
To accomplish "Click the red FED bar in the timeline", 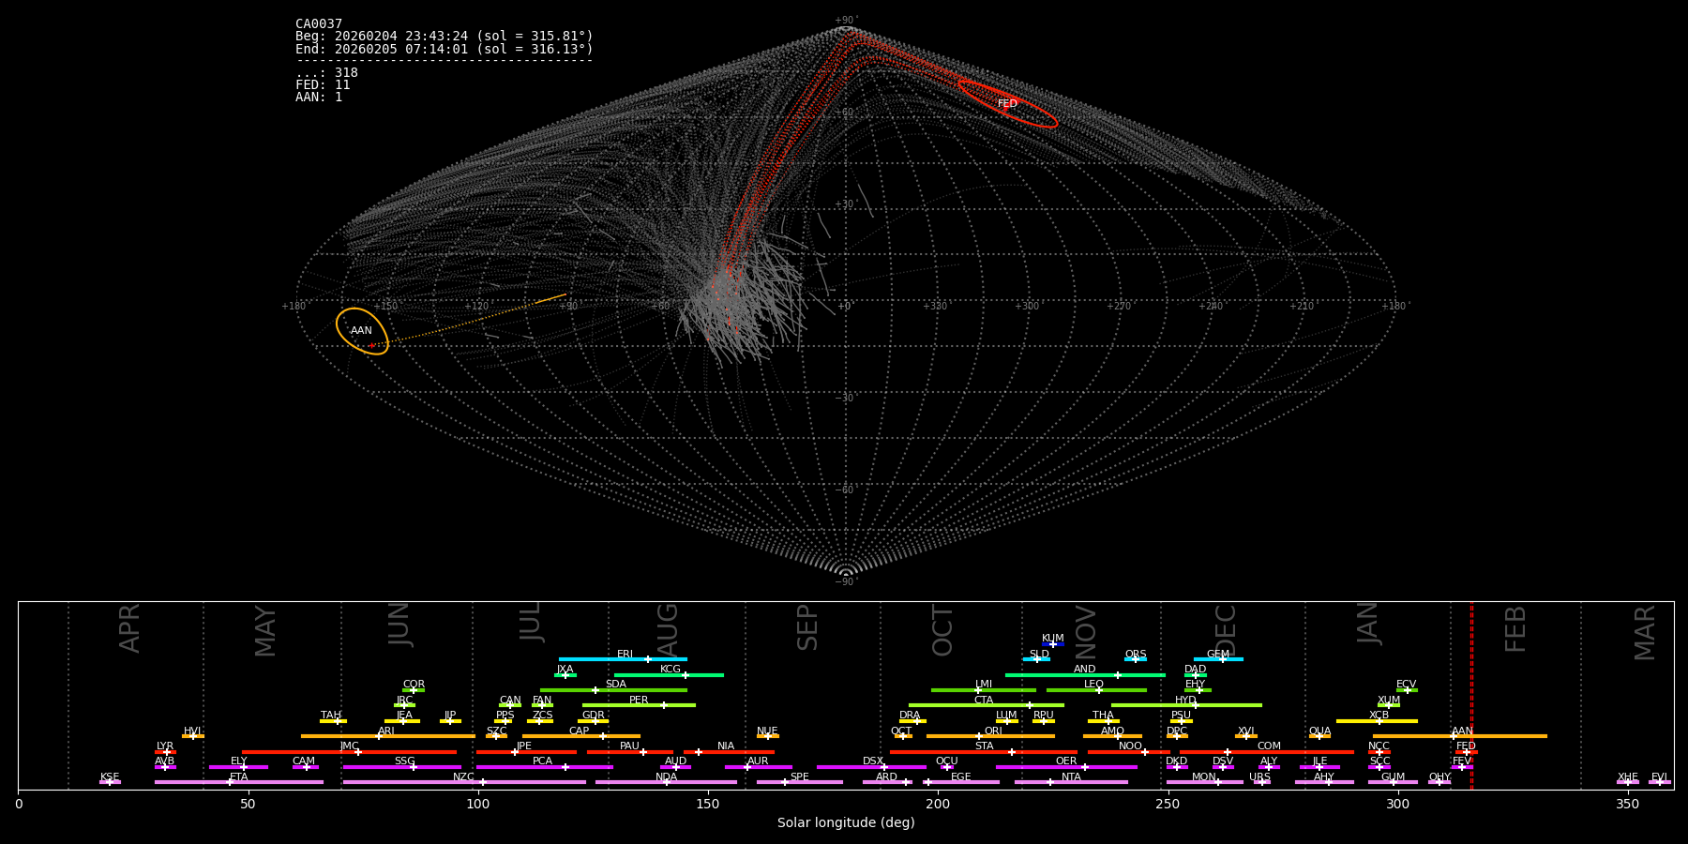I will 1466,752.
